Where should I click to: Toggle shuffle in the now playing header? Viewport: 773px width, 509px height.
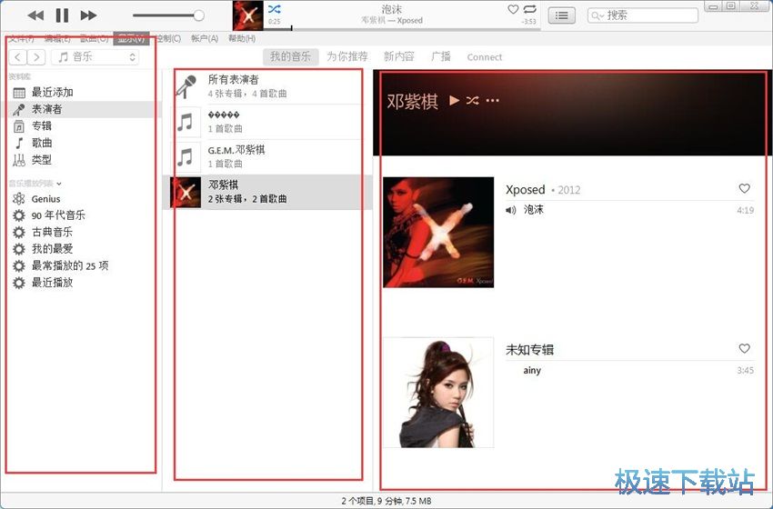pyautogui.click(x=275, y=9)
